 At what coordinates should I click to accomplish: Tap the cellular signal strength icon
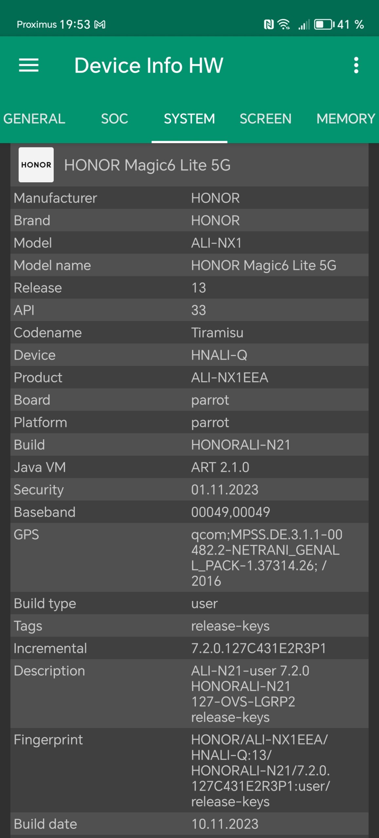[x=304, y=25]
